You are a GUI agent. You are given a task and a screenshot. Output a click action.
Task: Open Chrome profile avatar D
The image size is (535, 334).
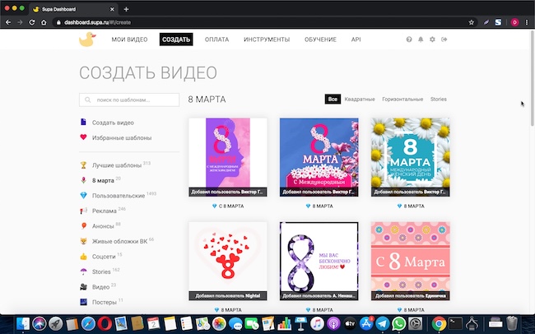point(515,22)
